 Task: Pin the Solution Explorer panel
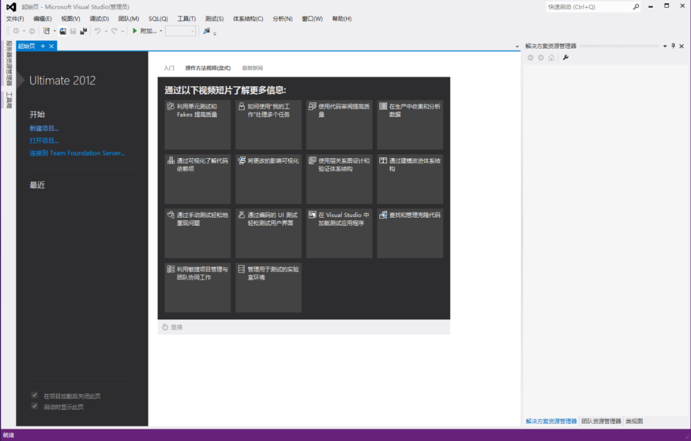point(673,46)
